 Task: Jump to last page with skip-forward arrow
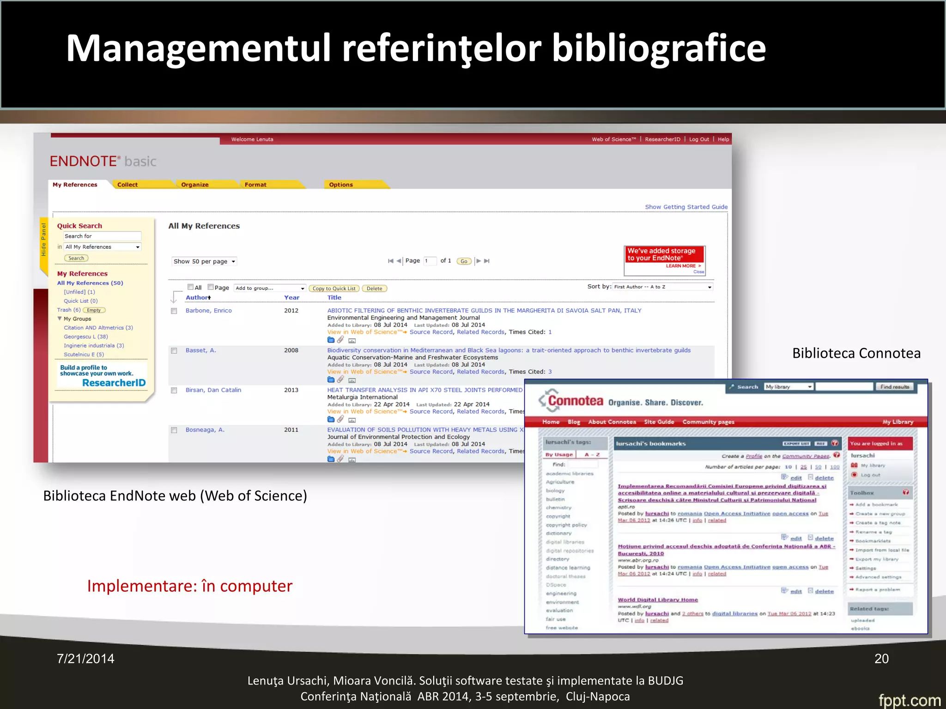pyautogui.click(x=486, y=261)
